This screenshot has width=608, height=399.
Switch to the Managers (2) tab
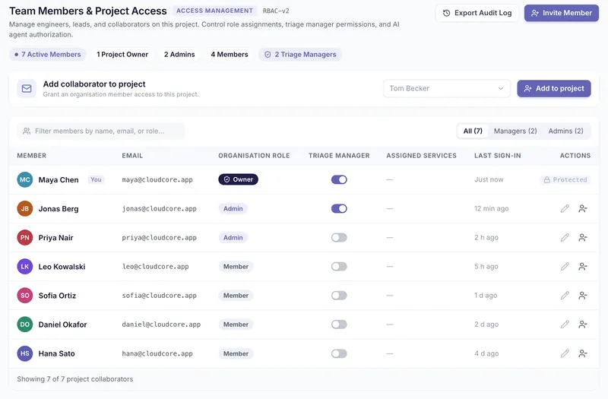[515, 131]
